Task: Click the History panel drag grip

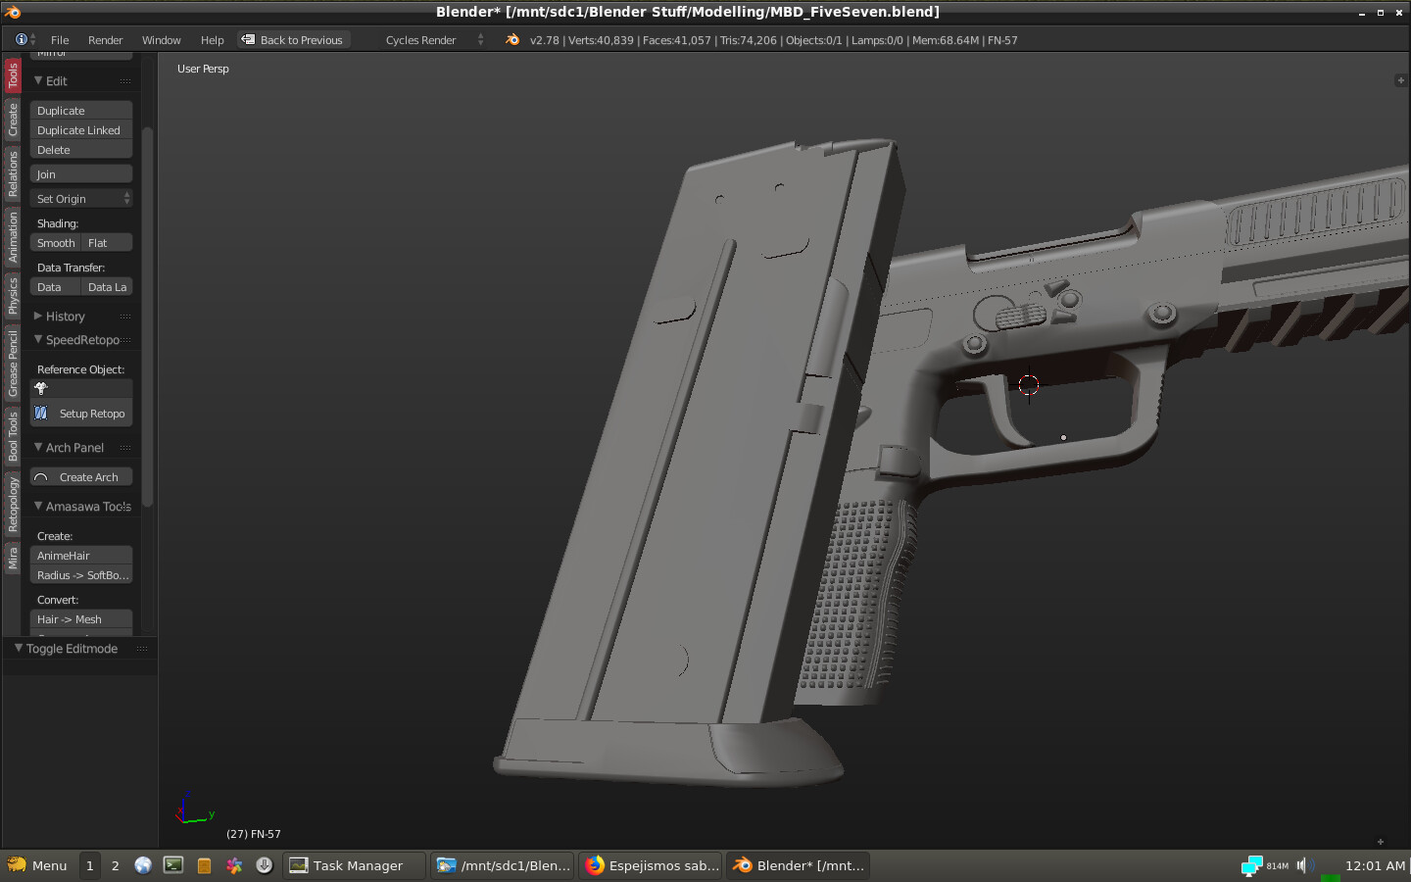Action: (x=125, y=317)
